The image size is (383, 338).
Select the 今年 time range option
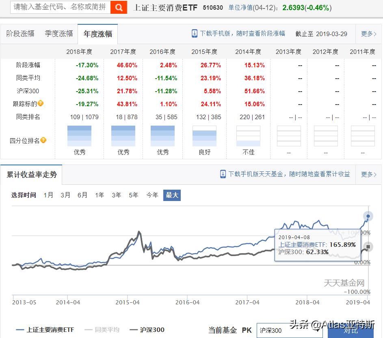coord(152,195)
